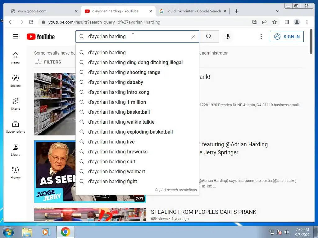318x238 pixels.
Task: Open Explore in the sidebar
Action: pos(16,81)
